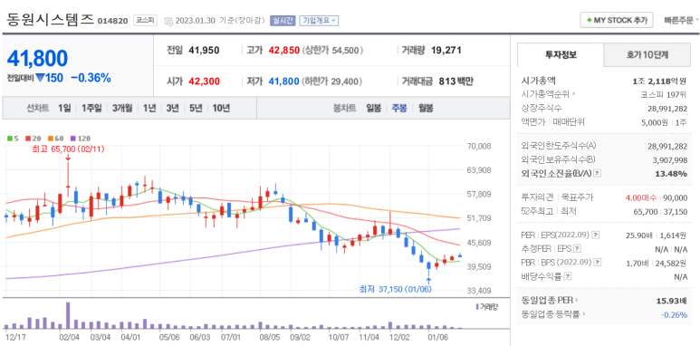Open help icon beside 배당수익률

pyautogui.click(x=568, y=276)
